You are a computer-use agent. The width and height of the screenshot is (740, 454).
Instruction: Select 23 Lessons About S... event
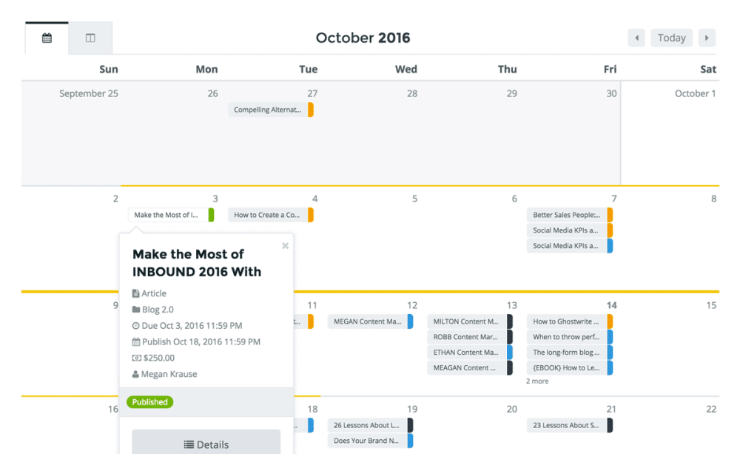570,425
